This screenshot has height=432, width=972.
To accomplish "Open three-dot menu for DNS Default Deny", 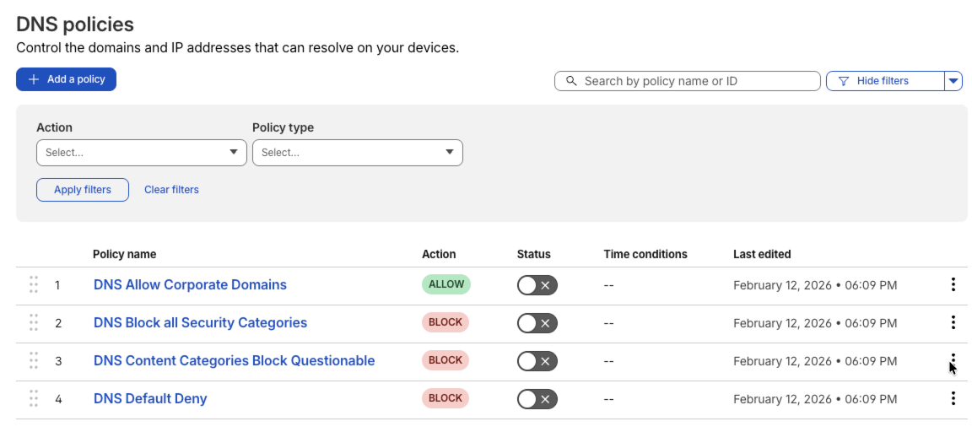I will [953, 398].
